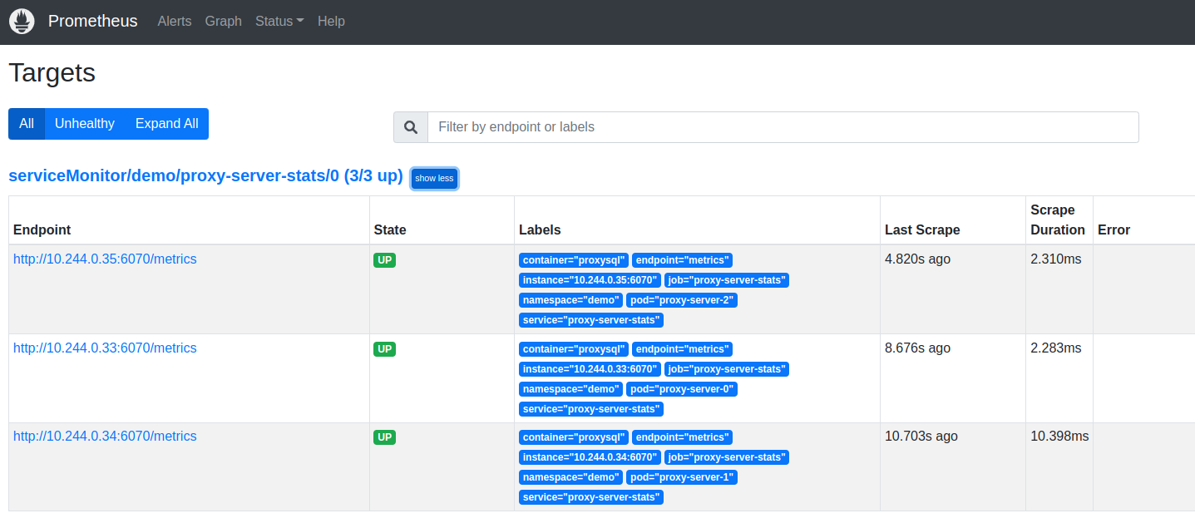1195x528 pixels.
Task: Click the search magnifier icon
Action: pyautogui.click(x=411, y=127)
